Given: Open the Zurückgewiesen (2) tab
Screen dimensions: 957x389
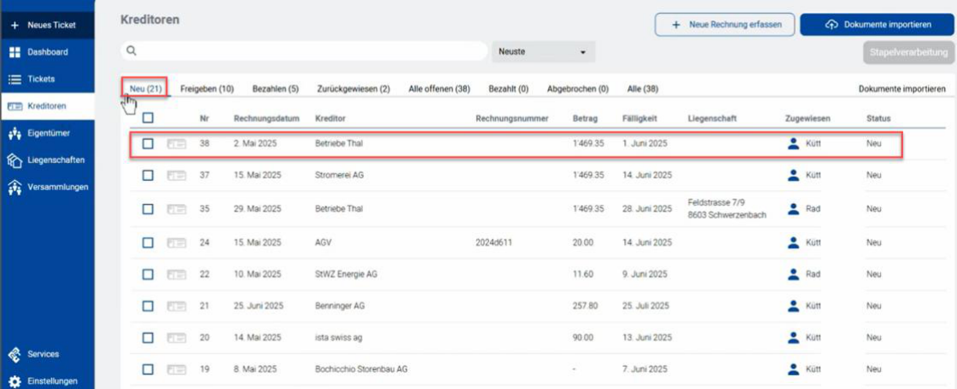Looking at the screenshot, I should point(353,89).
